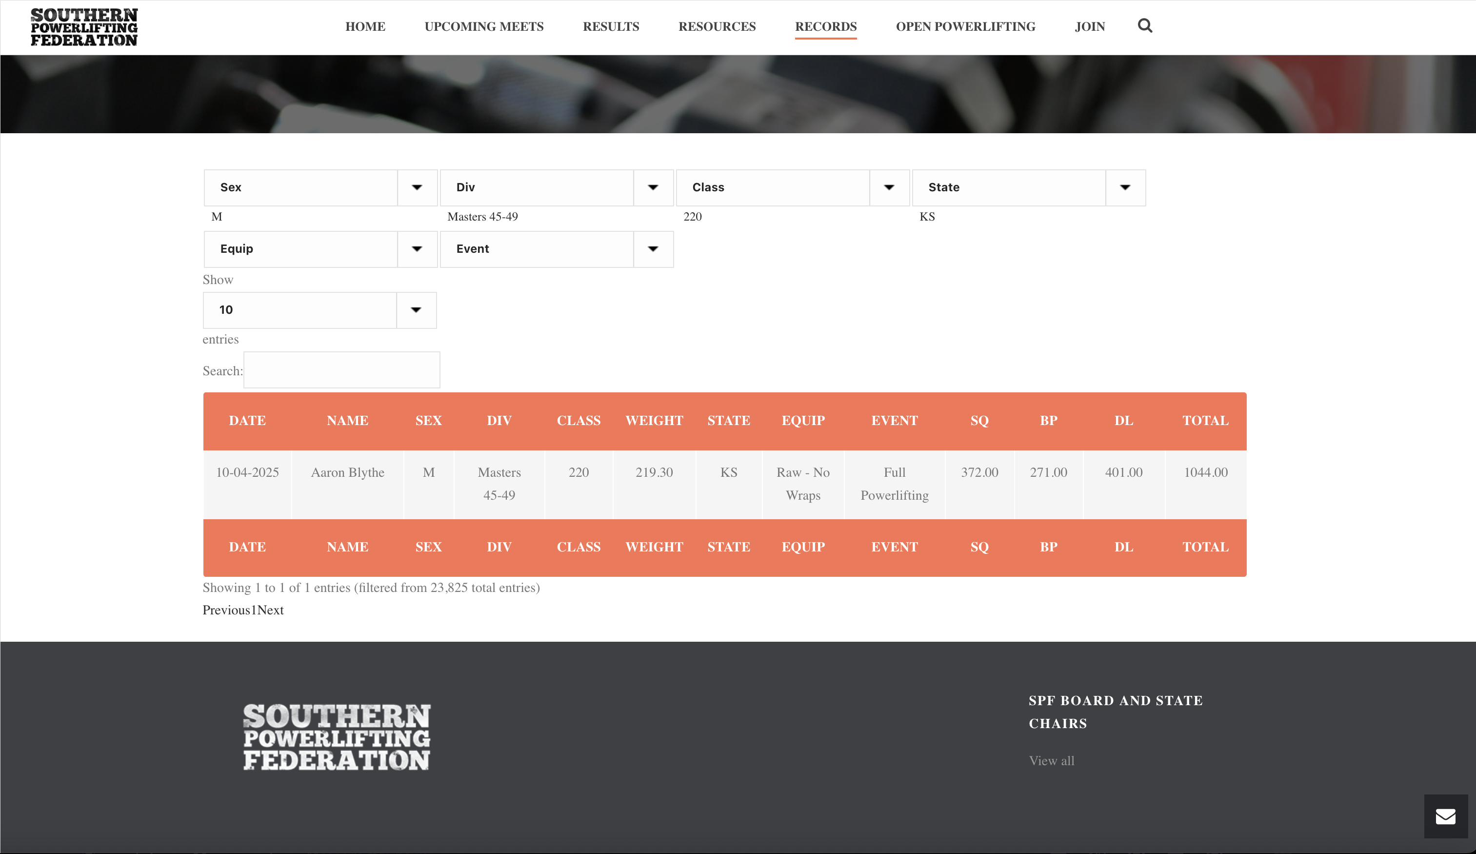Open the Event filter dropdown

[x=556, y=249]
